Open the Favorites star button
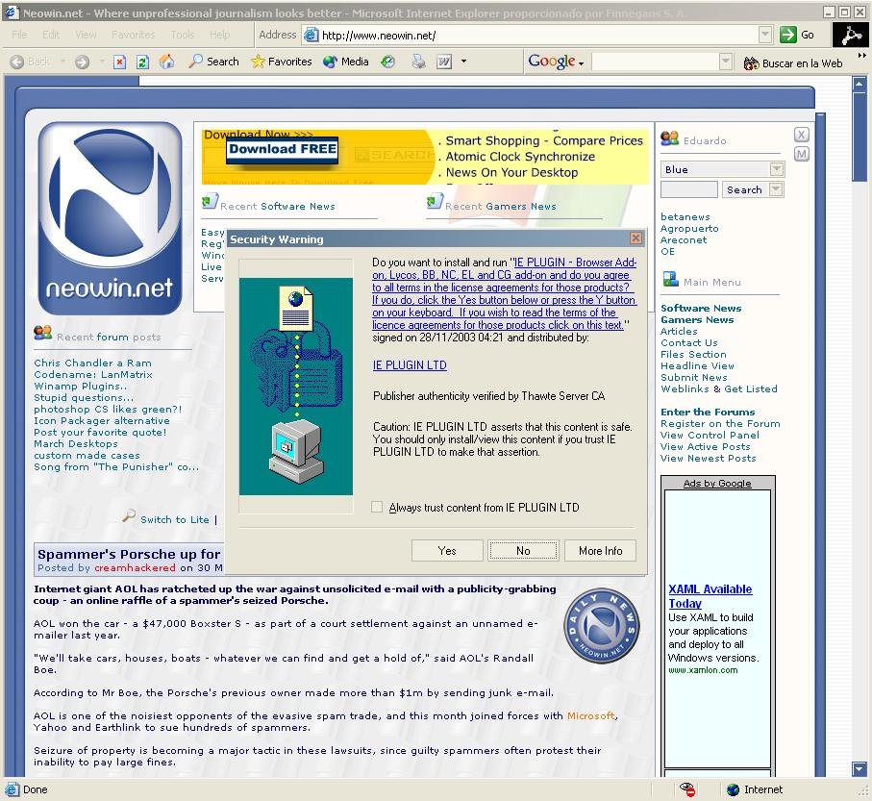Viewport: 872px width, 801px height. click(282, 62)
